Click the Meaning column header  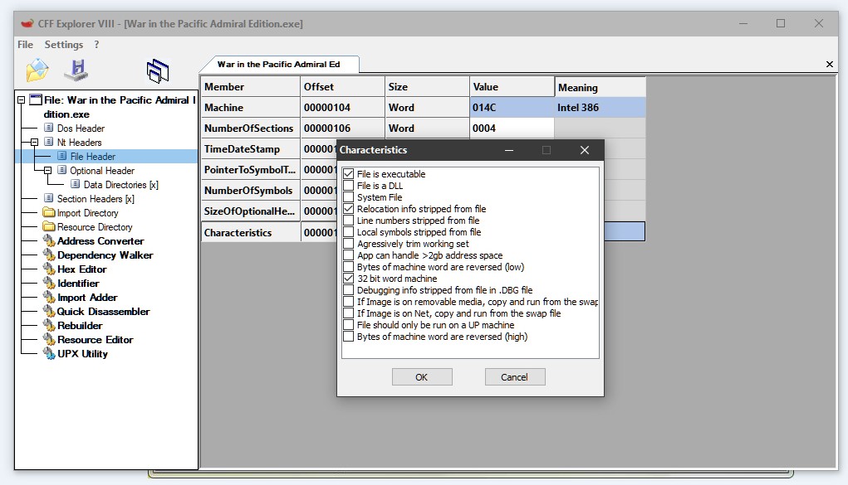click(x=600, y=87)
